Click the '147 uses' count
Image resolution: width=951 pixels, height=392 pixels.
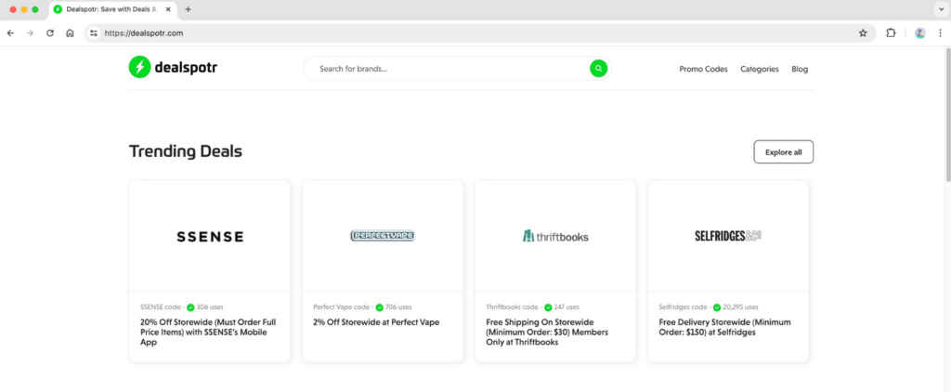pyautogui.click(x=567, y=307)
